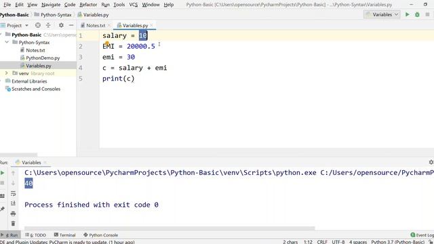Viewport: 434px width, 244px height.
Task: Click External Libraries in project tree
Action: click(29, 81)
